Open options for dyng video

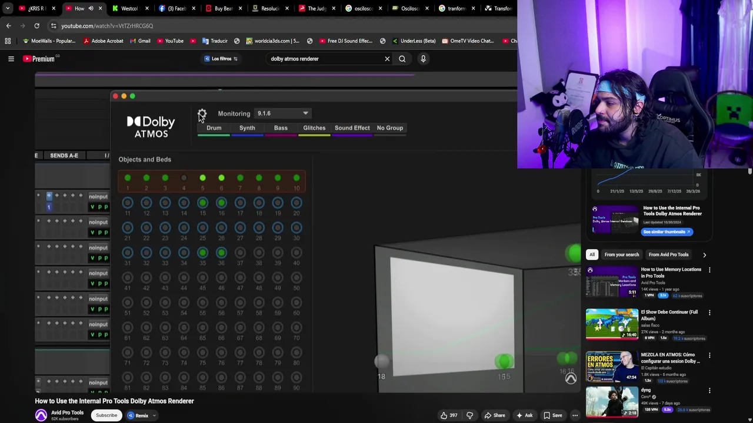pos(709,391)
